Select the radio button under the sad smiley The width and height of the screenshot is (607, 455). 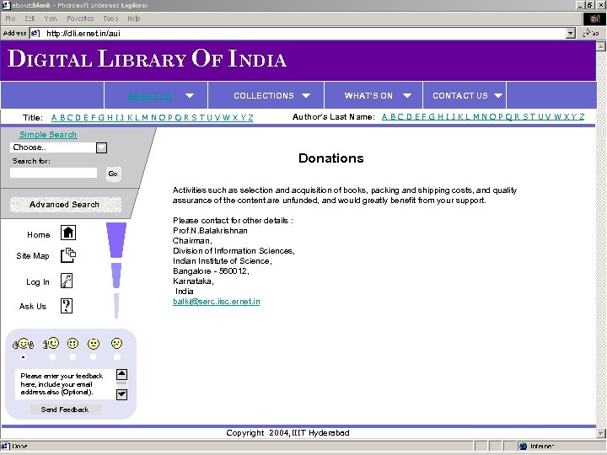click(x=116, y=357)
